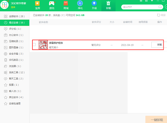Select 评分低 (1) category icon
This screenshot has width=167, height=123.
tap(6, 29)
